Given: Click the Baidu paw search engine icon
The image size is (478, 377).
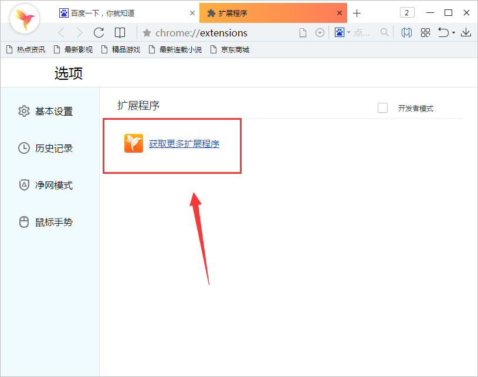Looking at the screenshot, I should tap(340, 32).
